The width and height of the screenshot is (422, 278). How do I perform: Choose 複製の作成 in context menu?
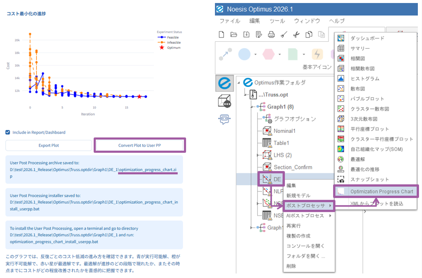tap(309, 236)
